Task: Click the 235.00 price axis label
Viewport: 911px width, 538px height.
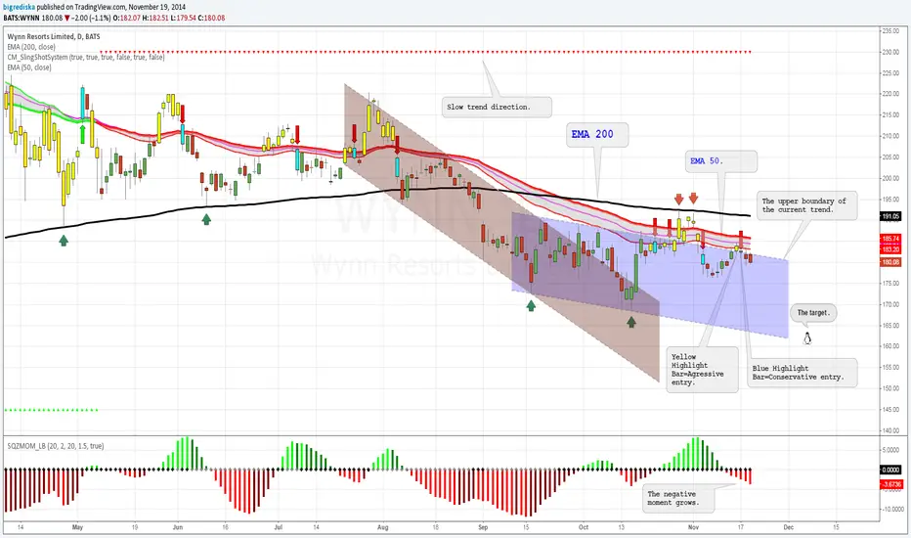Action: pos(890,31)
